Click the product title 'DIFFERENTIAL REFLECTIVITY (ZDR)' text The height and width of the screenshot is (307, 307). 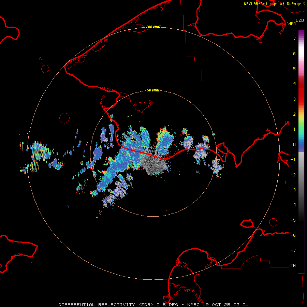click(106, 305)
